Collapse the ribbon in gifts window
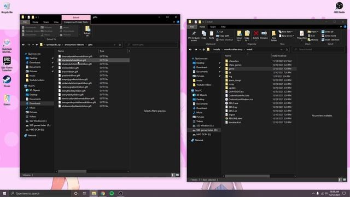Image resolution: width=350 pixels, height=197 pixels. point(174,22)
